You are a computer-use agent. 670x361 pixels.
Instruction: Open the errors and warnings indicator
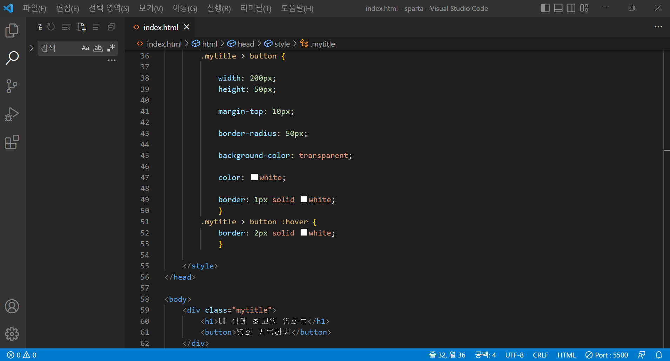22,355
